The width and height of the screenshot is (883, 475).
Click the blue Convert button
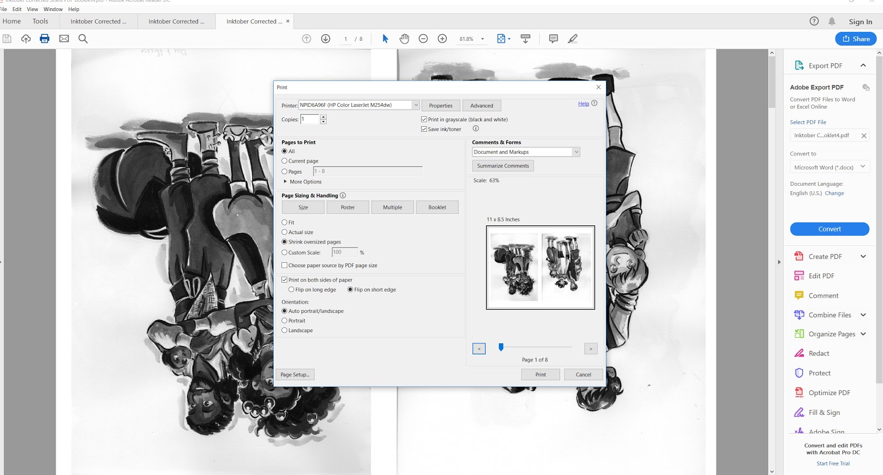coord(829,229)
